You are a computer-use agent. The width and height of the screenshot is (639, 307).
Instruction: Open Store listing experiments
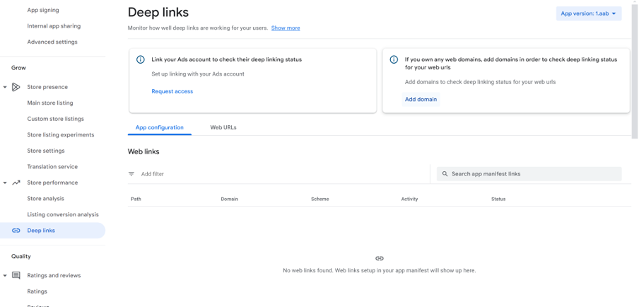click(61, 135)
